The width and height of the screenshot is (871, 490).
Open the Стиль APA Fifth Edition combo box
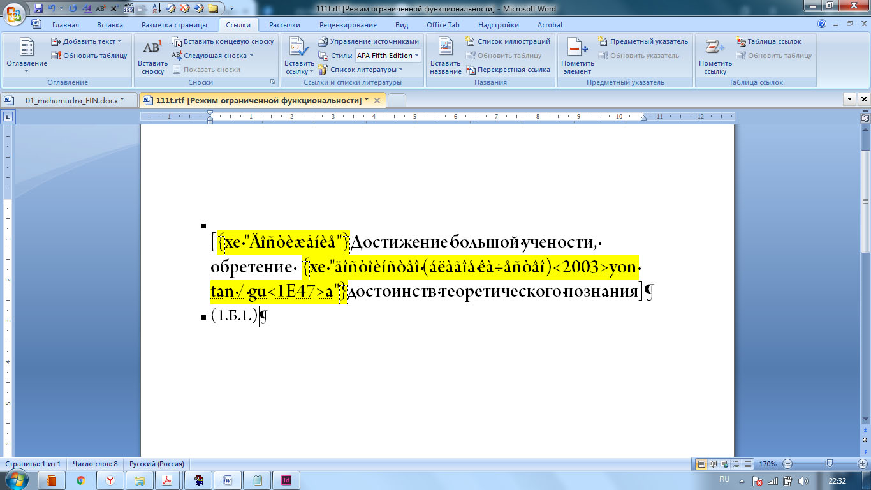[x=388, y=56]
